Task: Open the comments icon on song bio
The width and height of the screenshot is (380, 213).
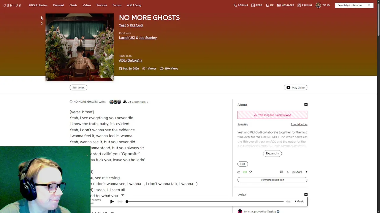Action: coord(281,172)
